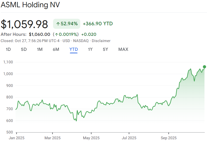Click the 1,100 y-axis label
Viewport: 207px width, 144px height.
[x=8, y=62]
